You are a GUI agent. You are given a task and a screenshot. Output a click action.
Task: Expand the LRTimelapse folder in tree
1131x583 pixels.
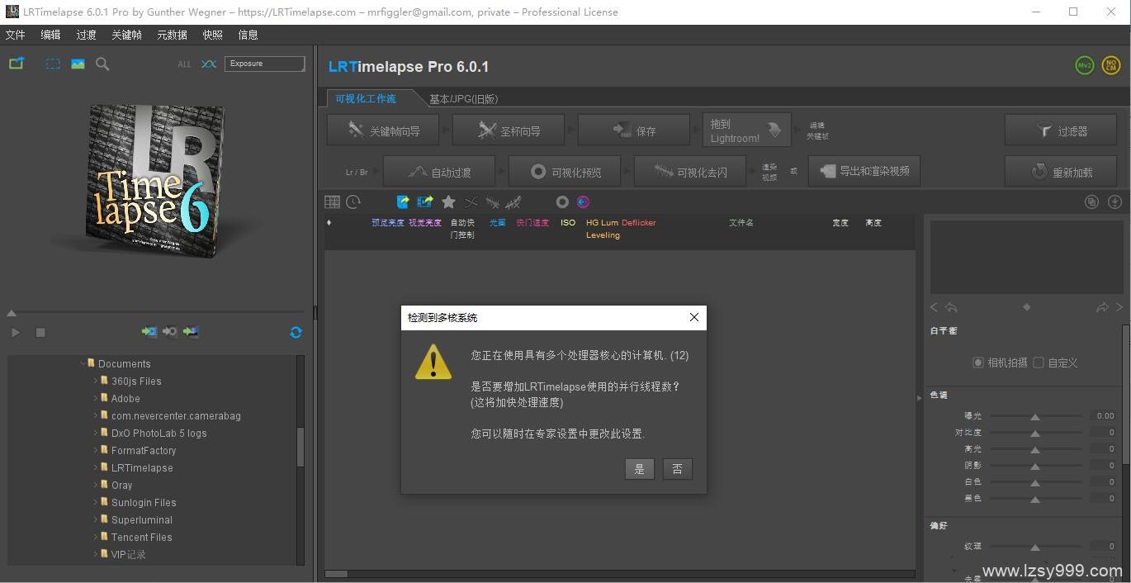point(96,467)
